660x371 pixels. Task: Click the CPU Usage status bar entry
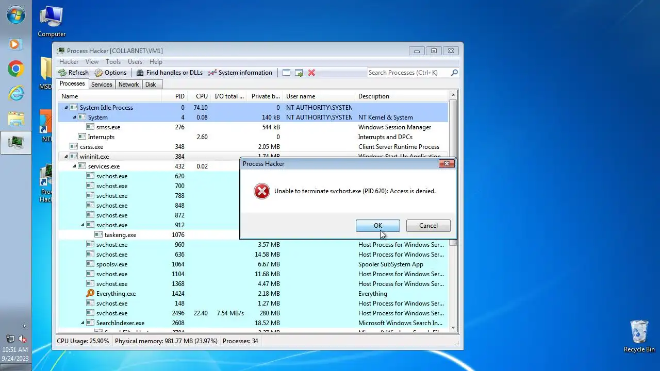83,341
